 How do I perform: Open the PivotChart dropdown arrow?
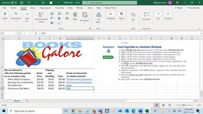tap(85, 23)
